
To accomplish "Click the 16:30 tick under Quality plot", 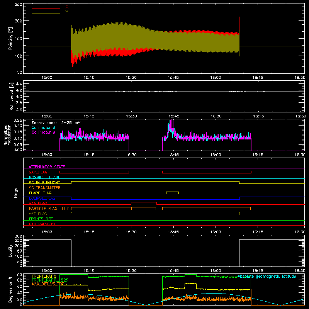I will click(x=300, y=271).
